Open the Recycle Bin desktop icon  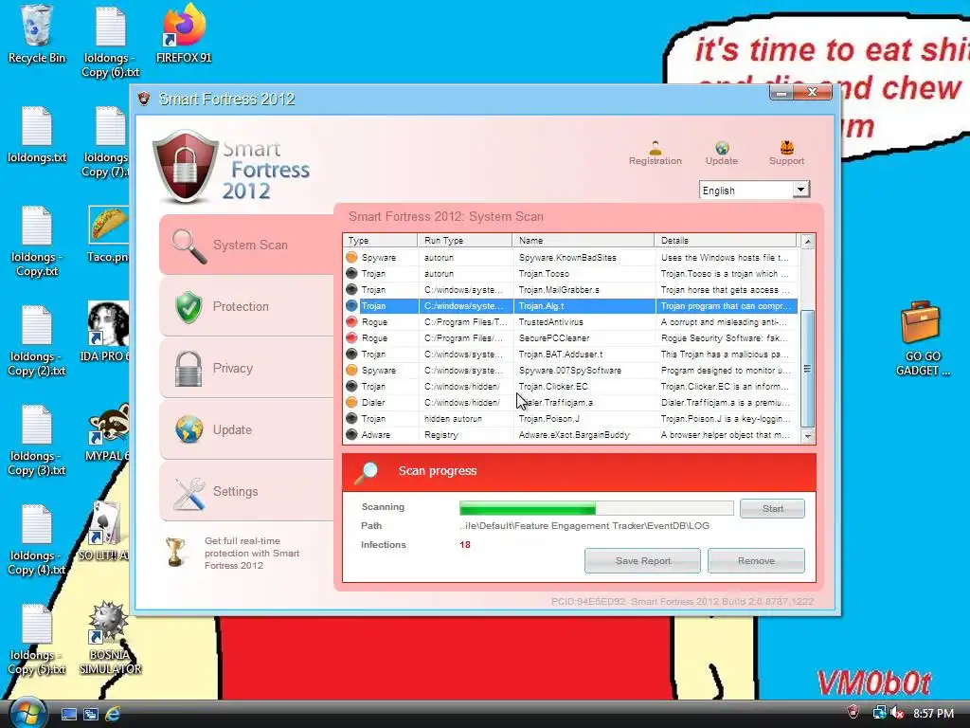(x=36, y=34)
